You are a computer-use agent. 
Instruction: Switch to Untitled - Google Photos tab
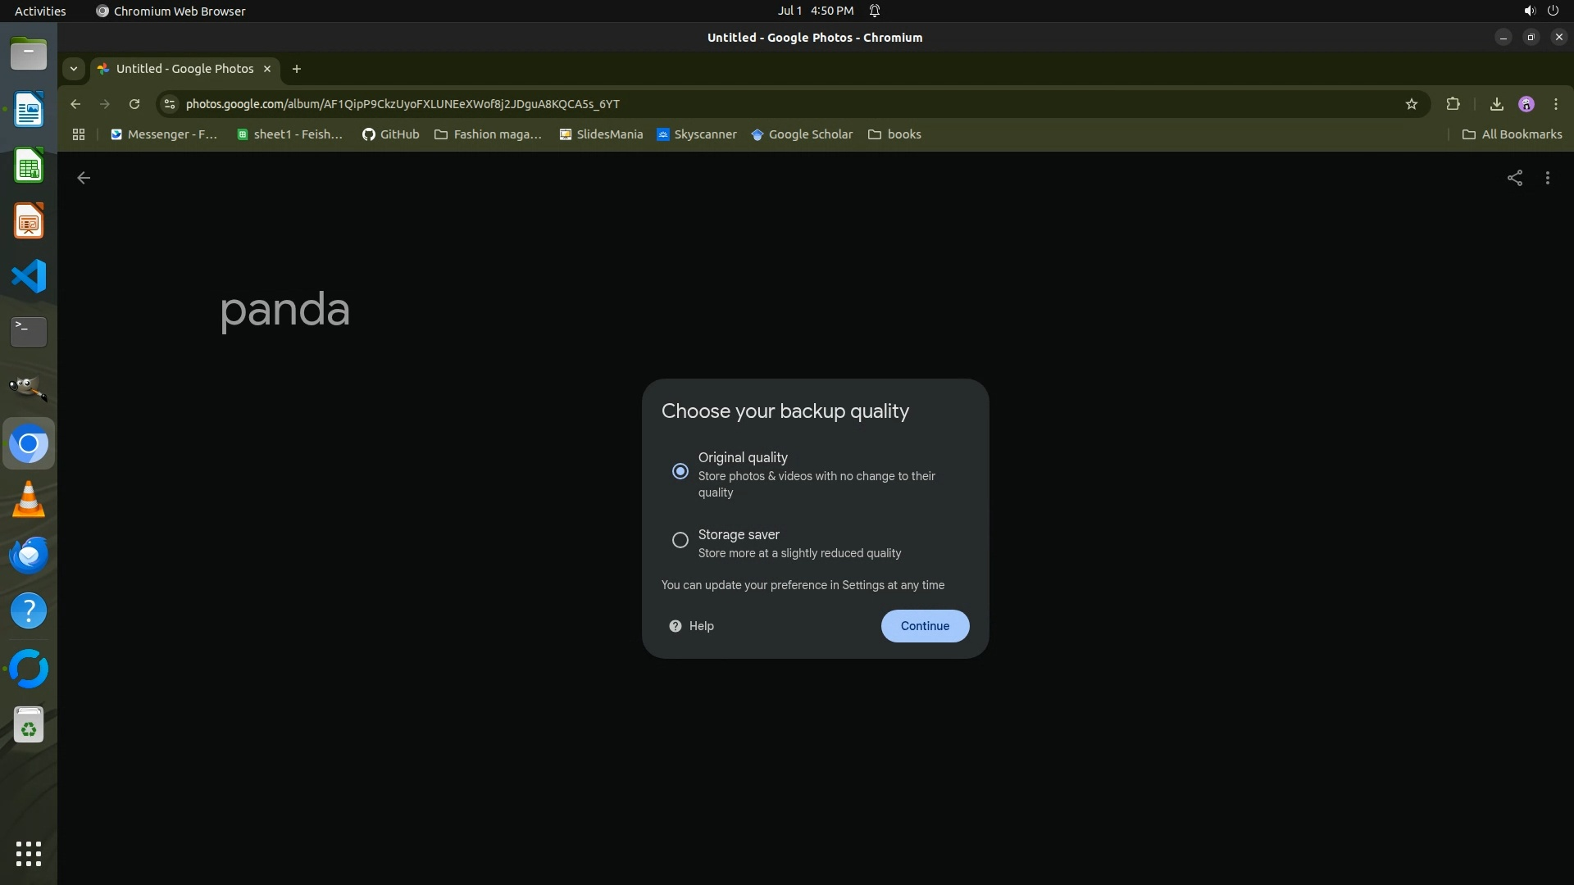point(184,69)
